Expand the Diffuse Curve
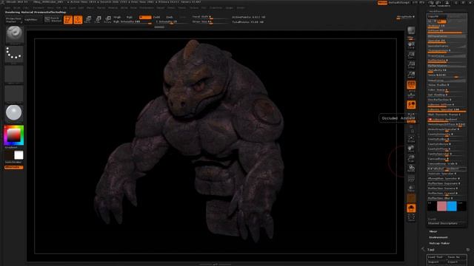 pyautogui.click(x=447, y=36)
